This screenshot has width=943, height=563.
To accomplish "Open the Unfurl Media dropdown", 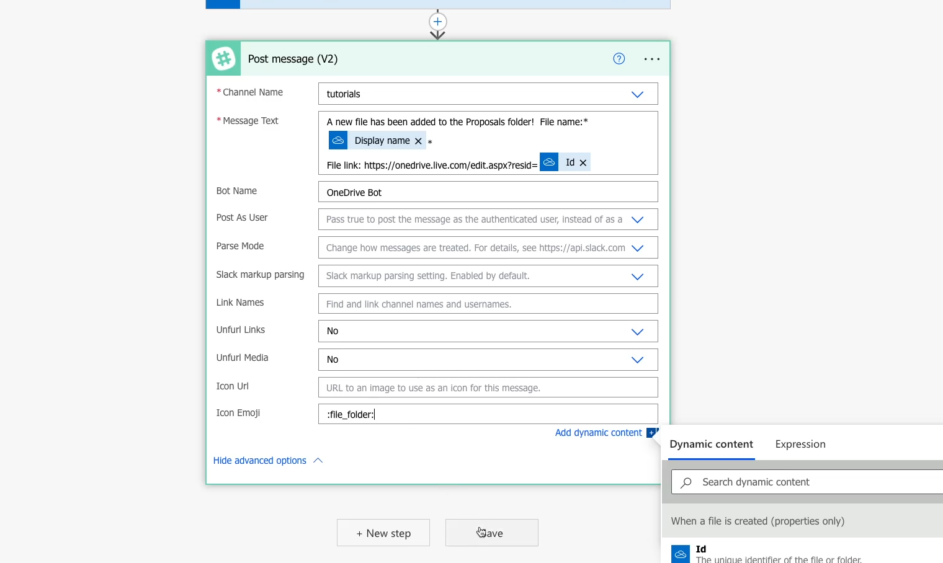I will [637, 360].
